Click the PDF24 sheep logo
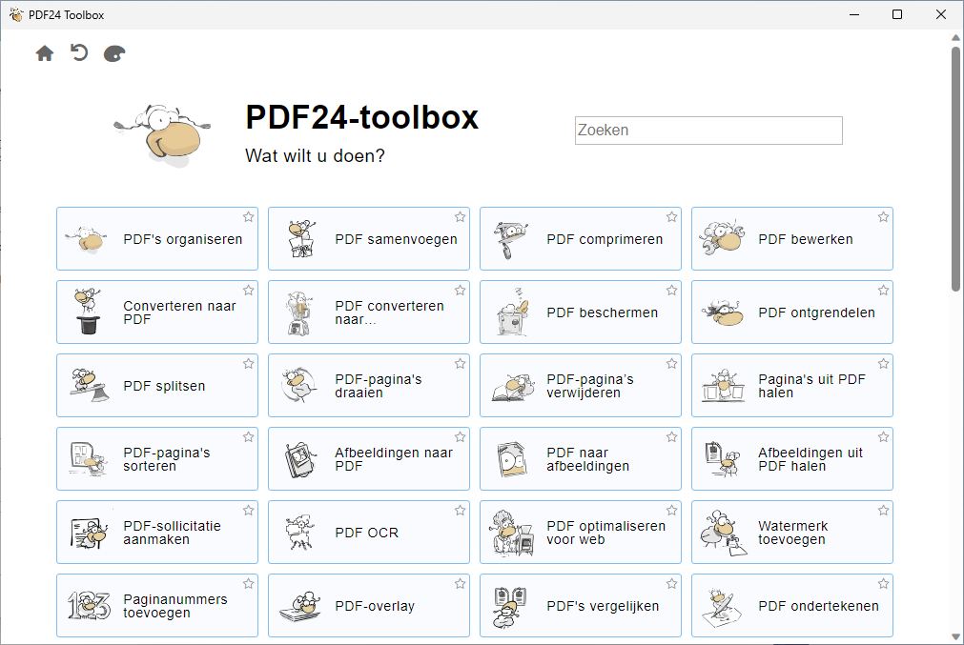Screen dimensions: 964x645 (x=162, y=135)
